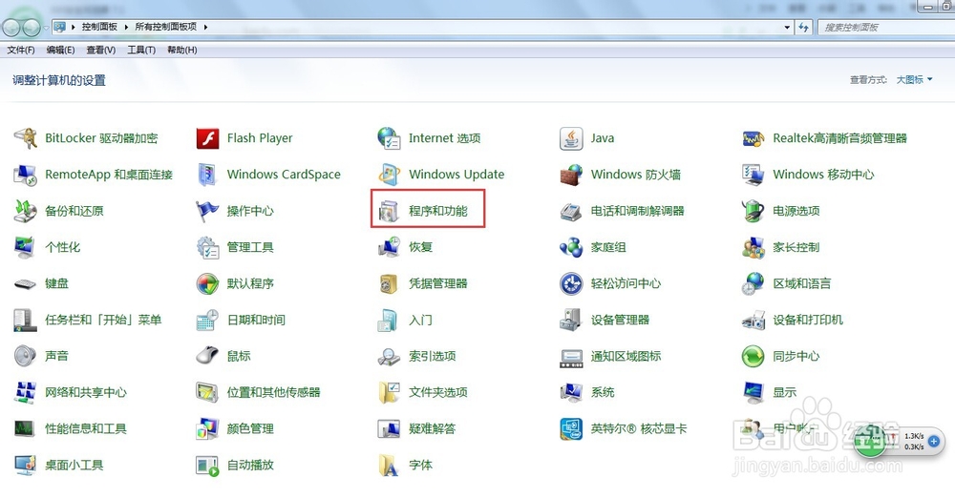This screenshot has height=498, width=955.
Task: Focus the 搜索控制面板 search box
Action: pos(884,28)
